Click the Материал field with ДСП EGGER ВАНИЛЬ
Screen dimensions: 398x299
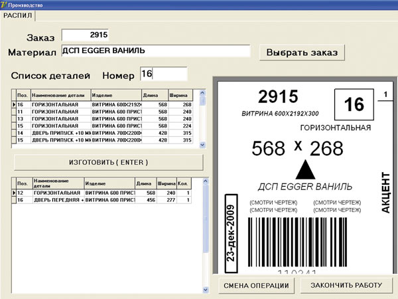[156, 50]
